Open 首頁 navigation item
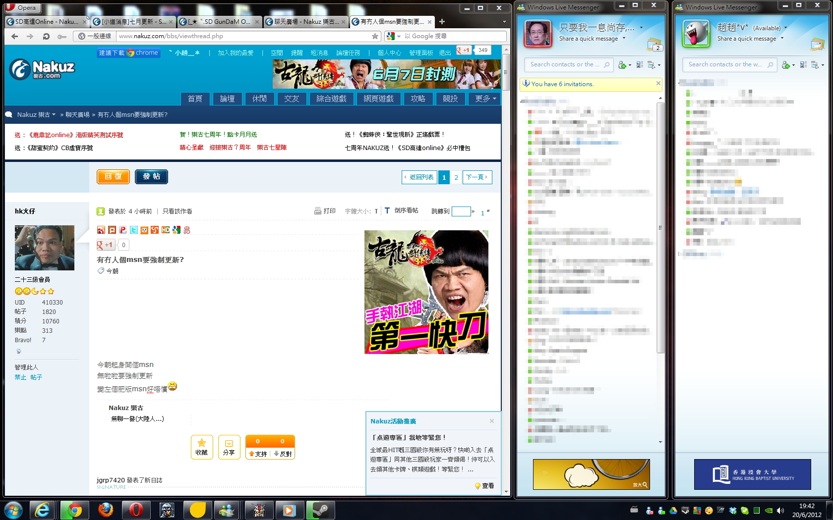833x520 pixels. (195, 99)
